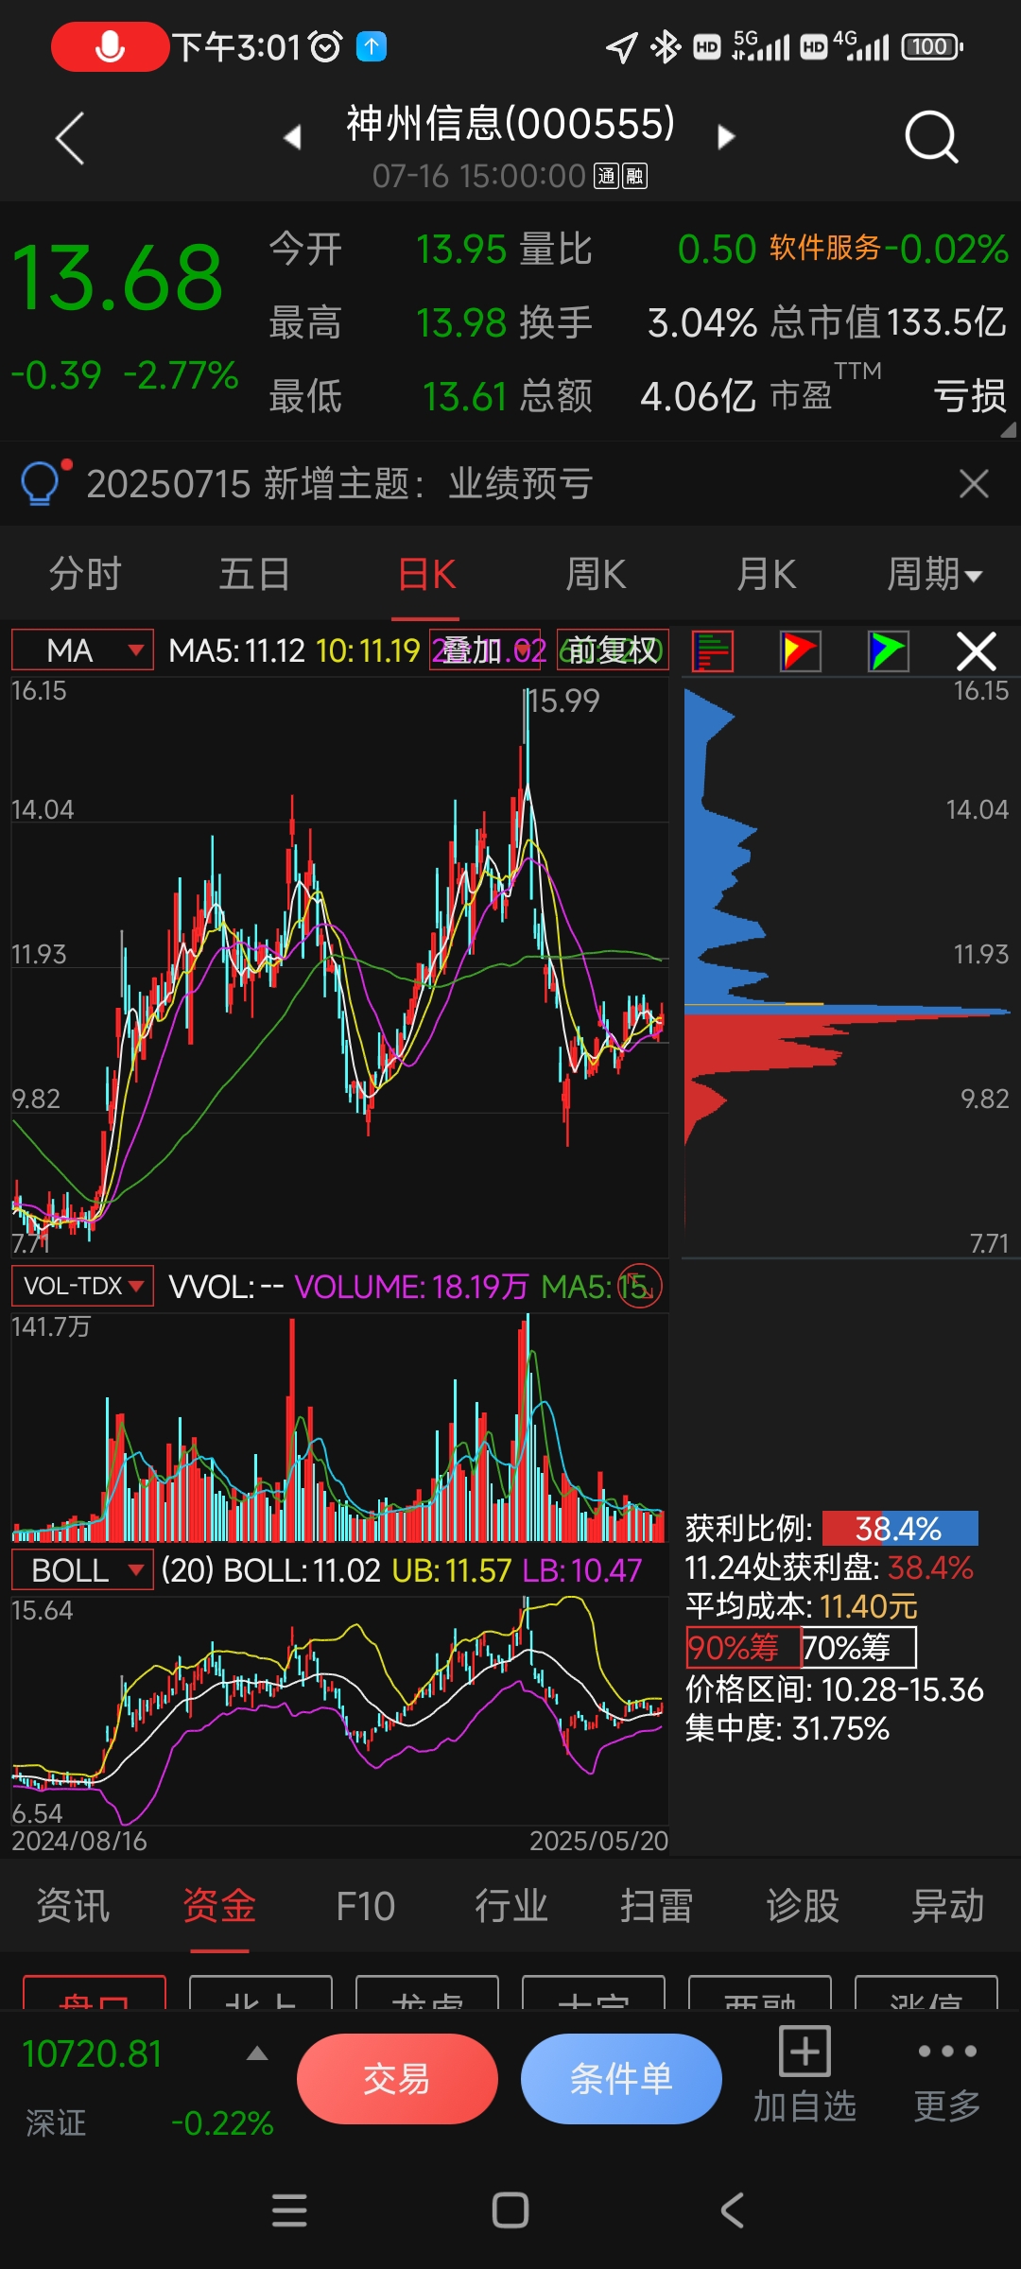This screenshot has width=1021, height=2269.
Task: Open the 软件服务 sector link
Action: 825,248
